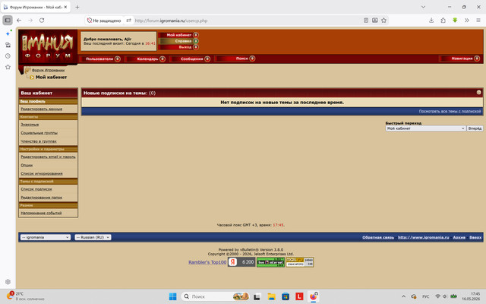Click the yellow Mail.ru rating counter badge
486x304 pixels.
[299, 261]
